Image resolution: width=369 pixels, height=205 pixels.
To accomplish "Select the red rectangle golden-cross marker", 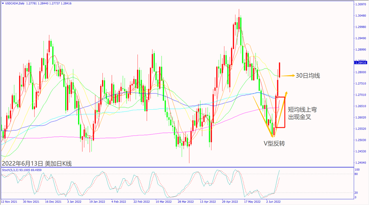I will [280, 112].
